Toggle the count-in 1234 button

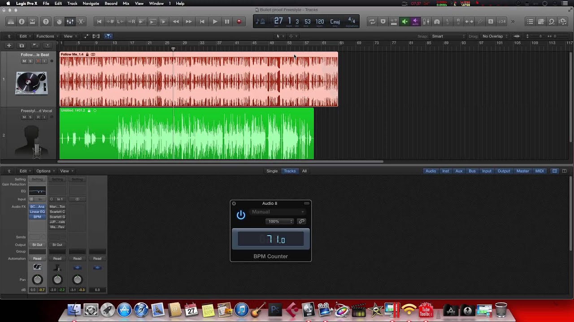[x=501, y=21]
